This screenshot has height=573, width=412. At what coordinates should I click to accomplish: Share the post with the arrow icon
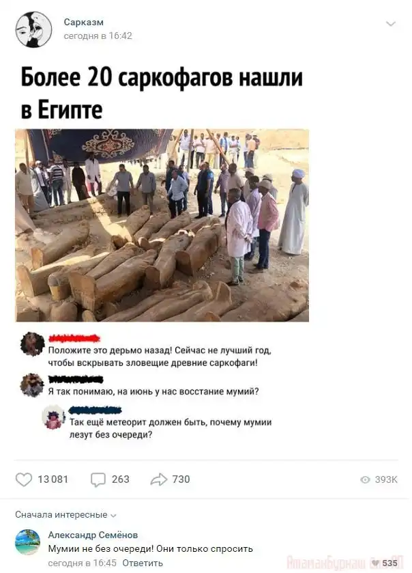coord(159,479)
